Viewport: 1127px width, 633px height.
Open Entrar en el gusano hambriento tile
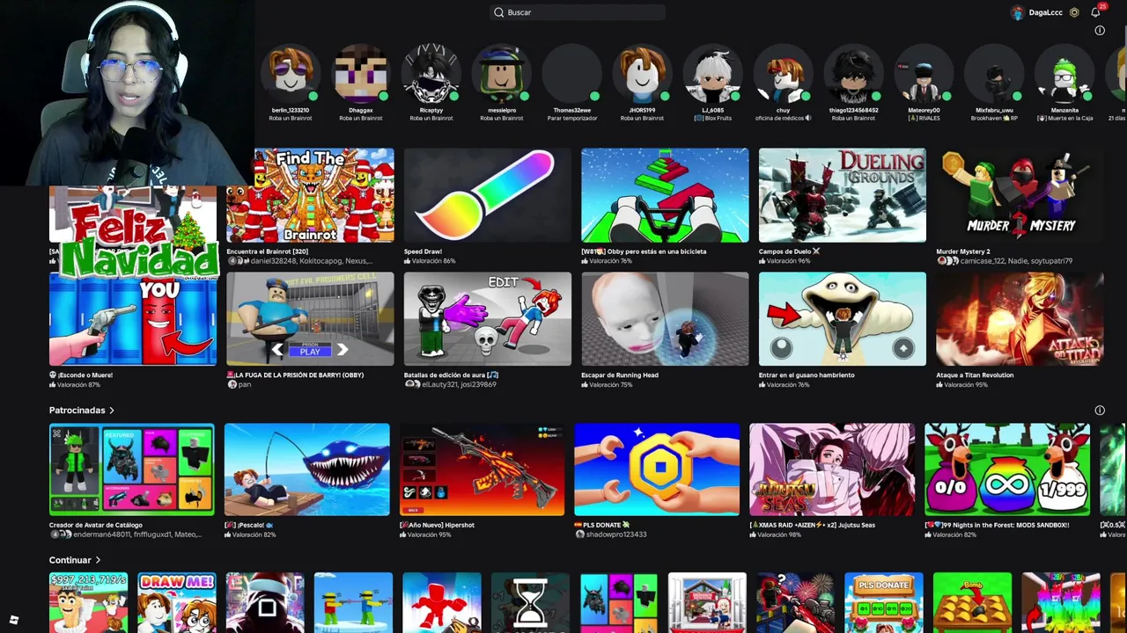842,318
